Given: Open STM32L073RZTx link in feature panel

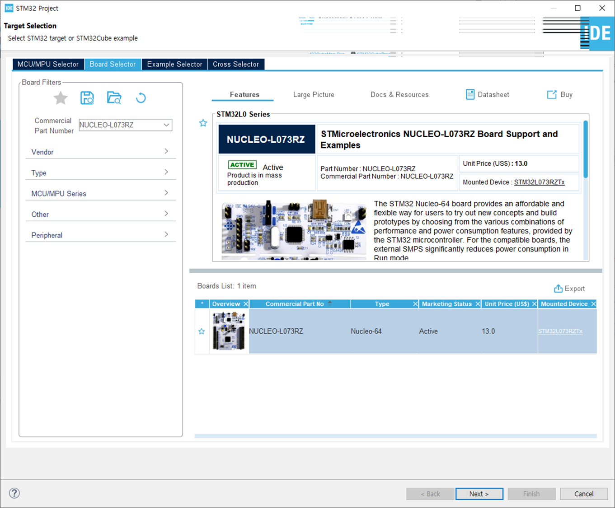Looking at the screenshot, I should tap(540, 182).
